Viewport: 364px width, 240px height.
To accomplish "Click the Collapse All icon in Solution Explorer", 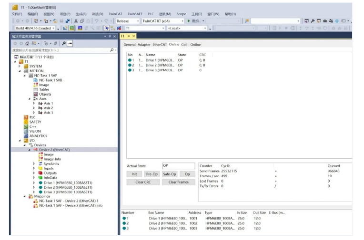I will pos(55,44).
